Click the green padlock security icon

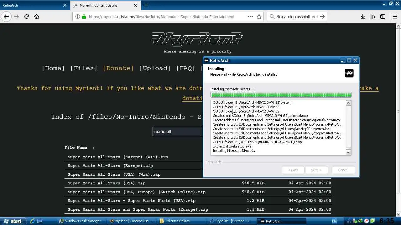[x=84, y=17]
